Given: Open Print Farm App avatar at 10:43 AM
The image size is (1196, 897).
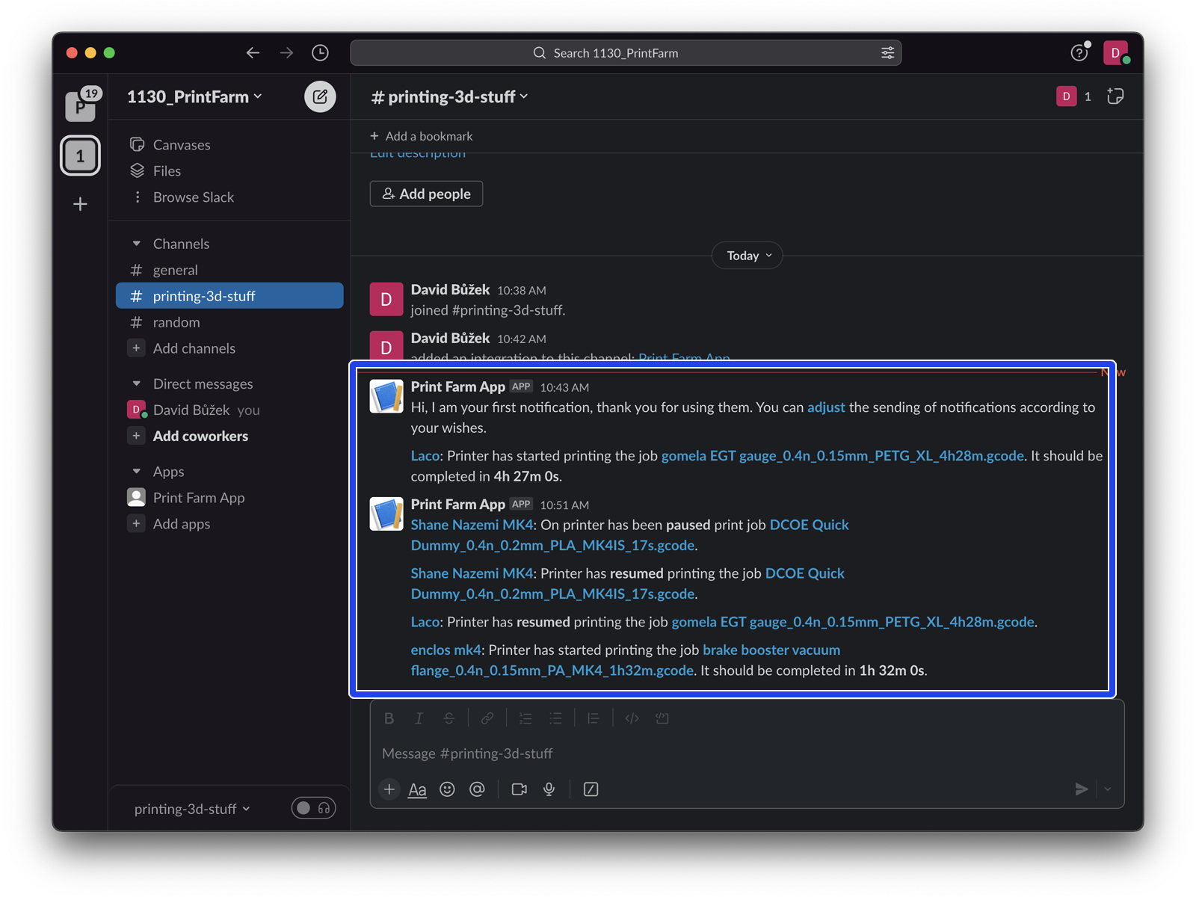Looking at the screenshot, I should [x=386, y=397].
